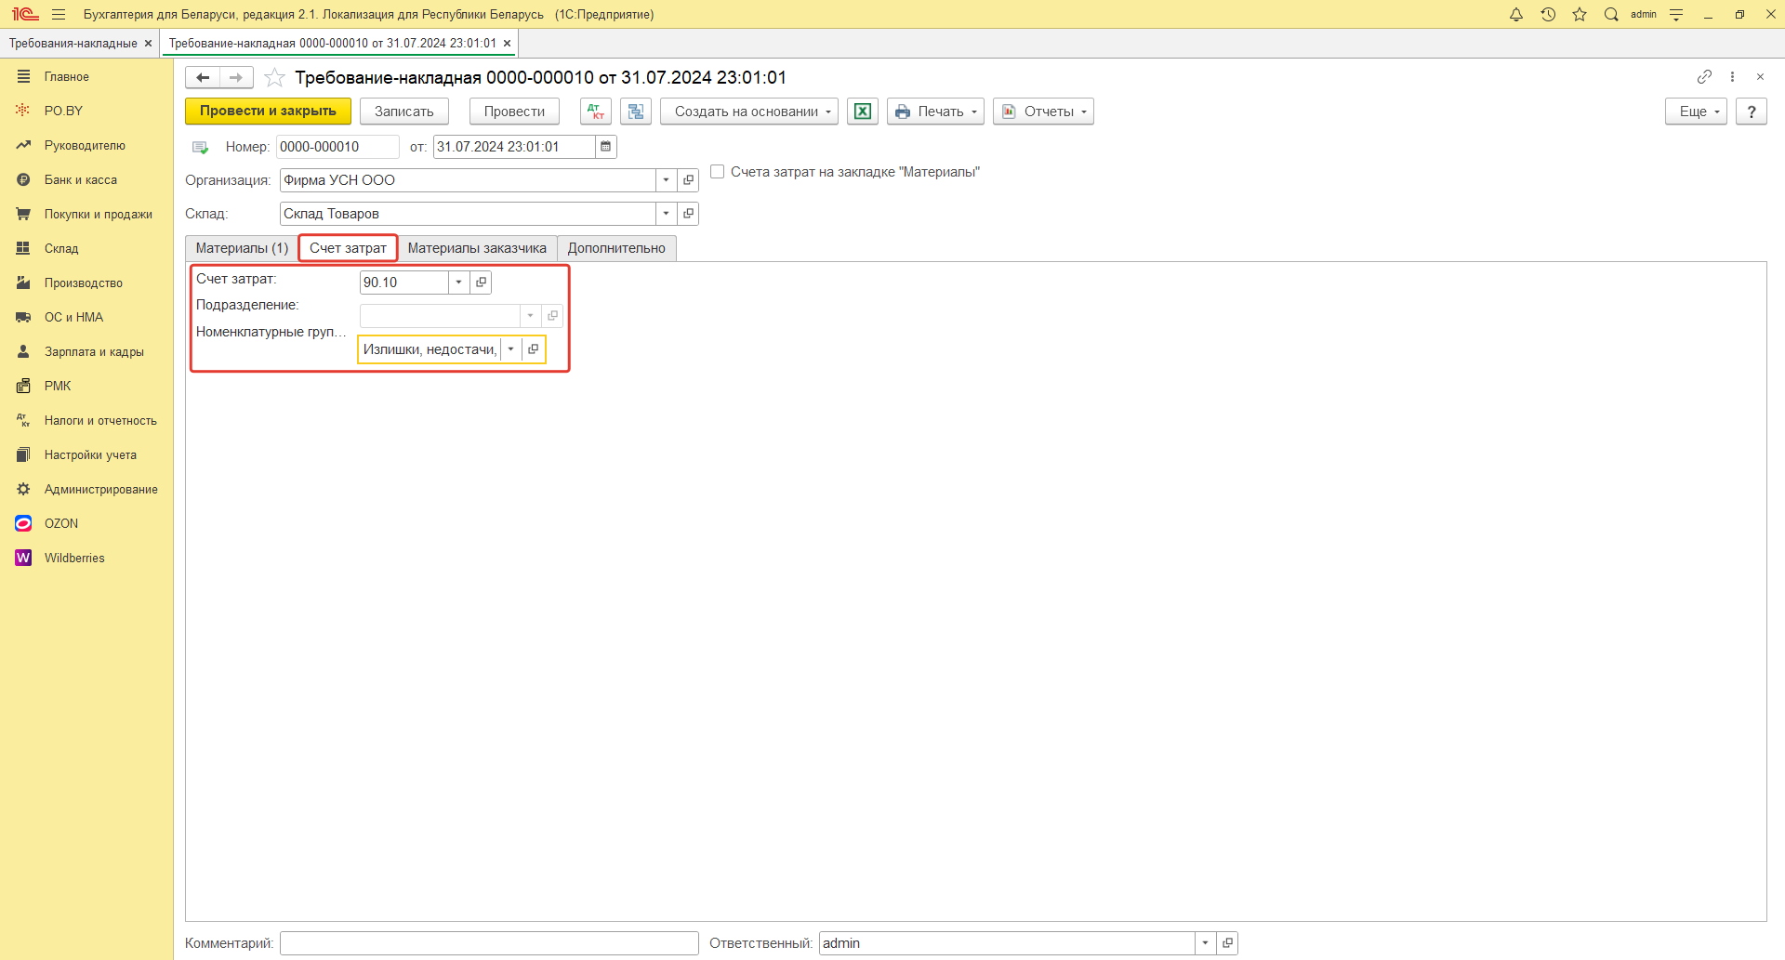The image size is (1785, 960).
Task: Show Дт/Кт postings icon
Action: 596,112
